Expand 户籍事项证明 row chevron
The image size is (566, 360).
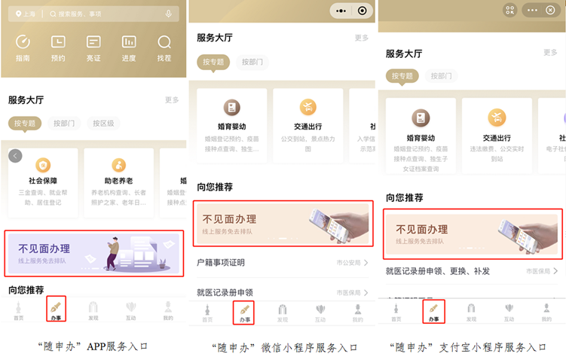[366, 263]
